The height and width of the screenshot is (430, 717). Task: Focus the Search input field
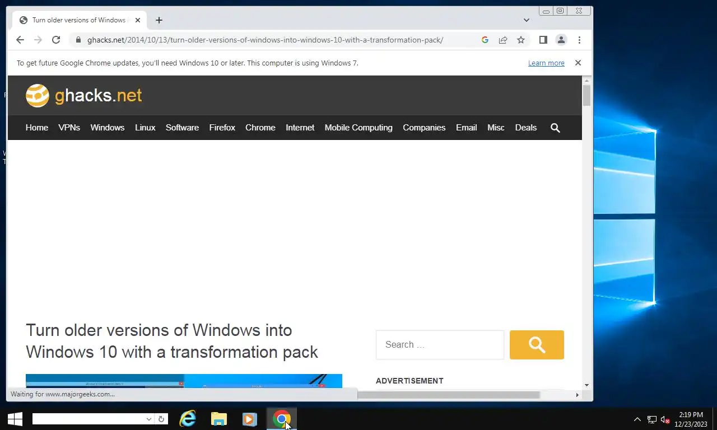440,345
